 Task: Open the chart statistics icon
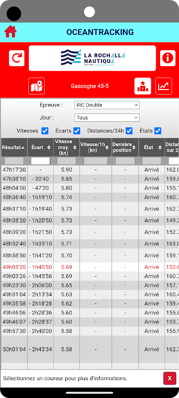pos(164,86)
